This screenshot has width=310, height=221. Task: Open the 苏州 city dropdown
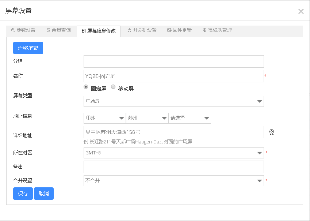147,118
